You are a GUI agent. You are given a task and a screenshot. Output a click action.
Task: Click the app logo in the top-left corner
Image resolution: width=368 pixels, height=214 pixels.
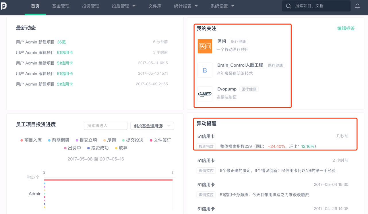pos(4,6)
